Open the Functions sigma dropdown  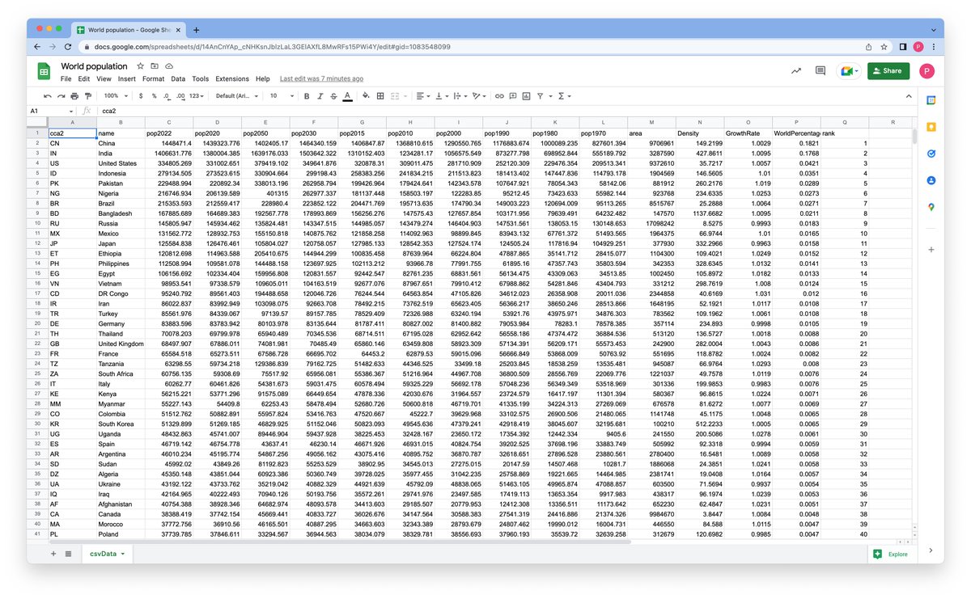coord(565,95)
